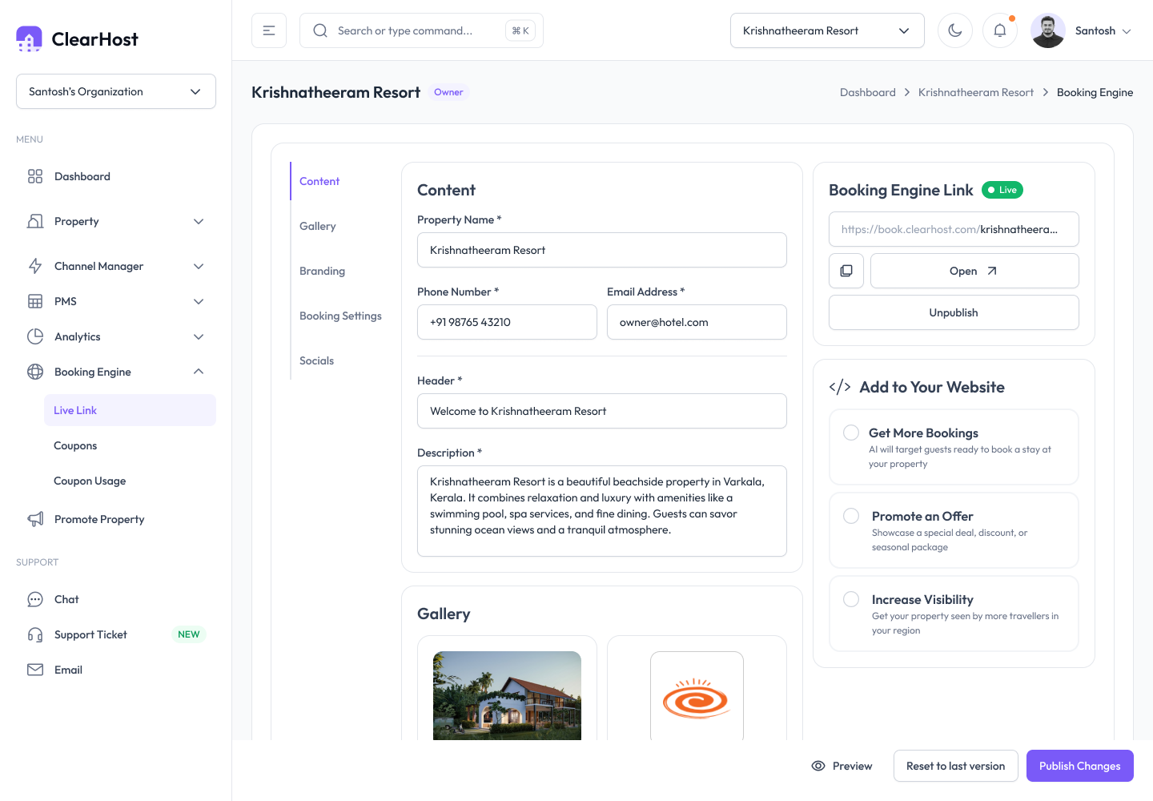Click the PMS table icon

pos(35,301)
